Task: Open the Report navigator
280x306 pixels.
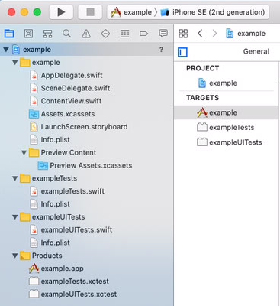Action: pos(163,34)
